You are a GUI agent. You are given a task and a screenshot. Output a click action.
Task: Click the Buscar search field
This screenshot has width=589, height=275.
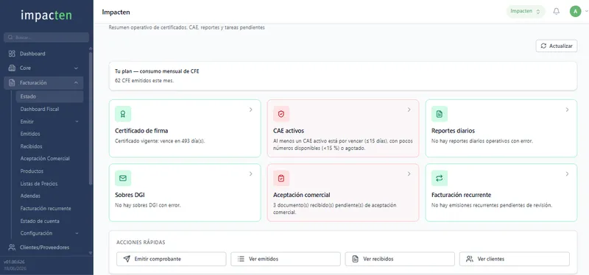pyautogui.click(x=46, y=37)
